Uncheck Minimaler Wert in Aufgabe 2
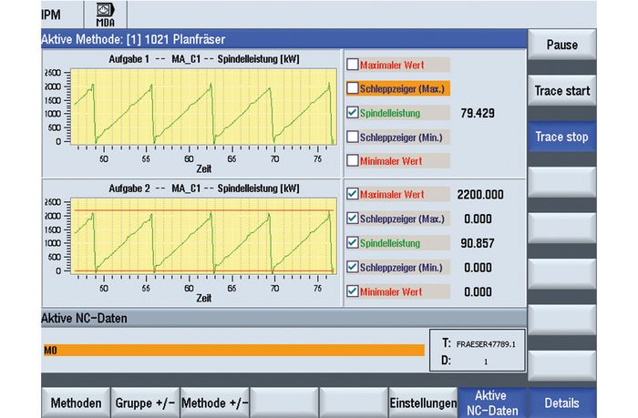Screen dimensions: 638x418 pyautogui.click(x=353, y=291)
